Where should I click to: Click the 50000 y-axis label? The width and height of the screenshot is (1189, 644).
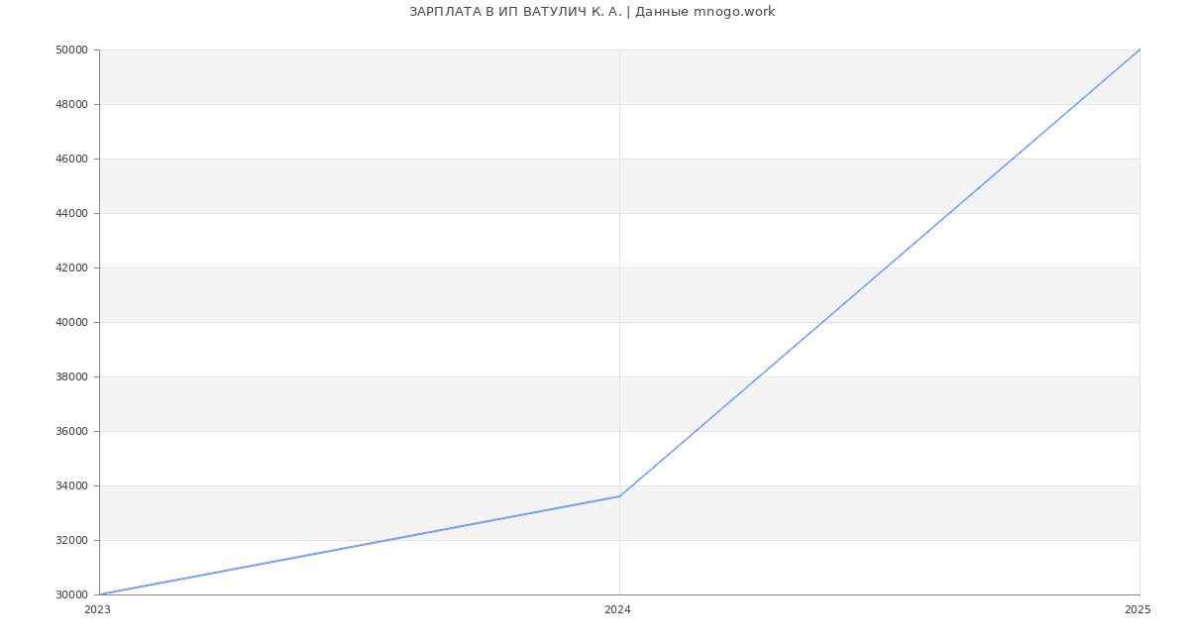tap(71, 50)
